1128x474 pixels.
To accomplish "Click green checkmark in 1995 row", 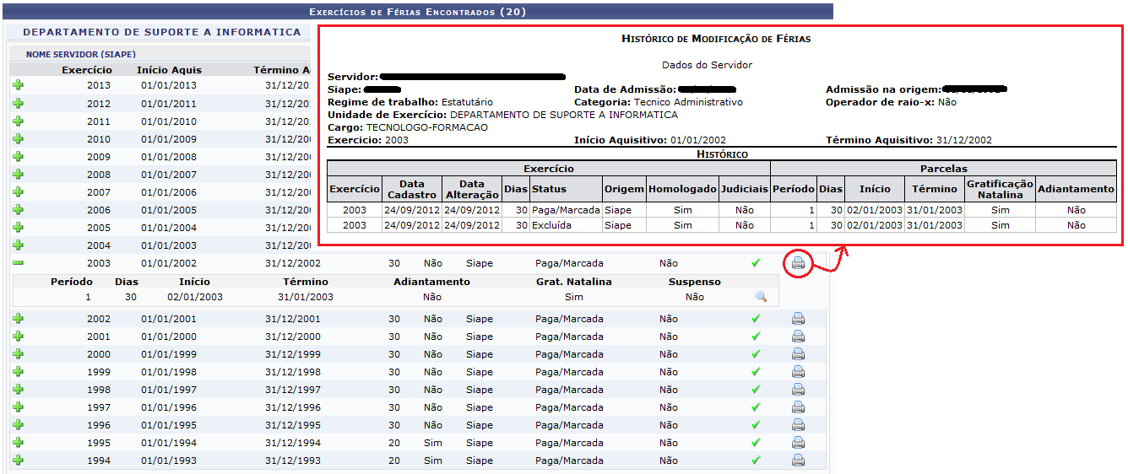I will [x=756, y=443].
